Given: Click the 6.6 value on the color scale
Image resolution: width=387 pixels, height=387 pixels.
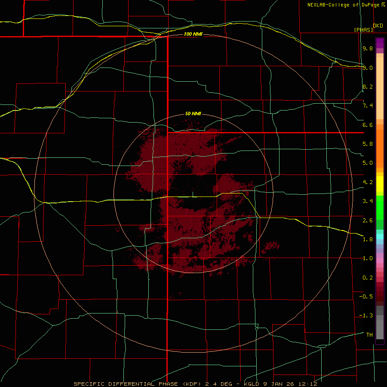Looking at the screenshot, I should (x=368, y=125).
